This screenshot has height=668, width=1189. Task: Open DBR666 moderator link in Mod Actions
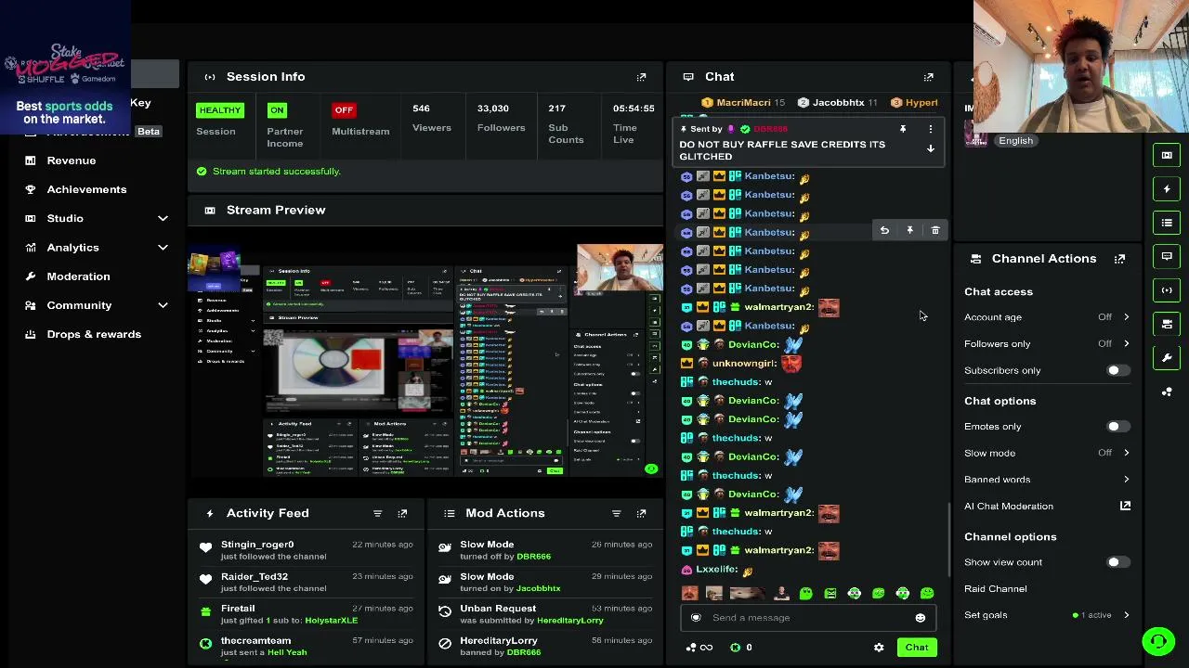point(534,557)
